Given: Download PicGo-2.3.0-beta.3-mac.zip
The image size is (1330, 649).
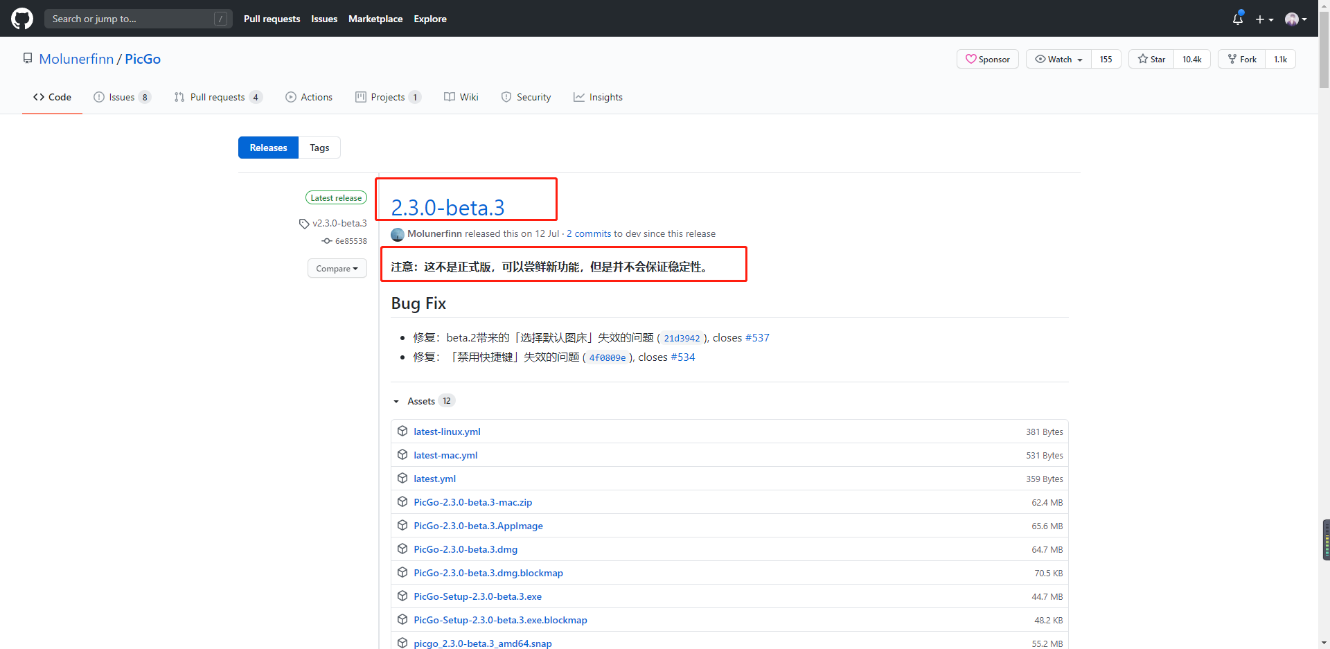Looking at the screenshot, I should pos(473,502).
